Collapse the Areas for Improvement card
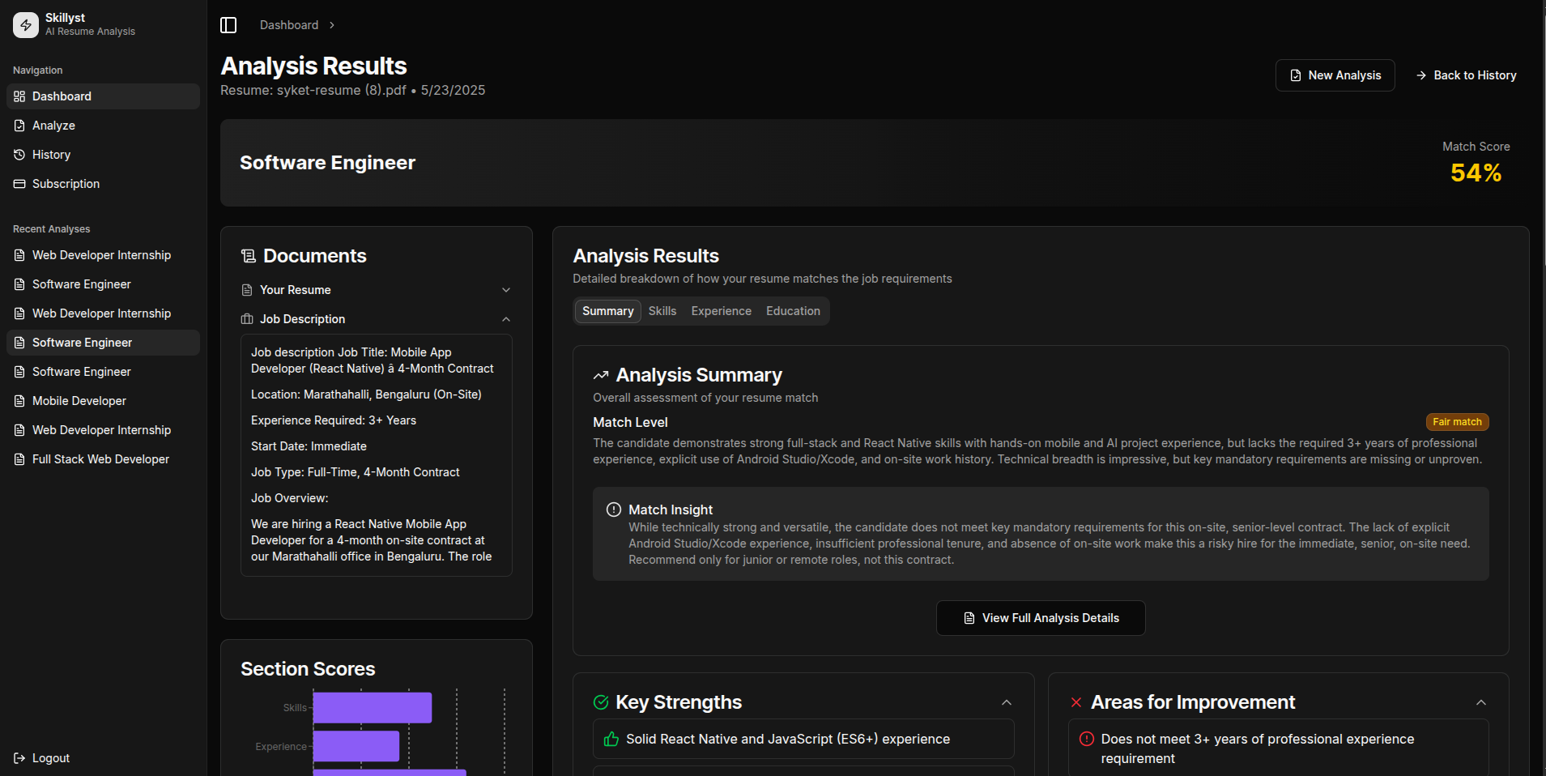 coord(1481,702)
